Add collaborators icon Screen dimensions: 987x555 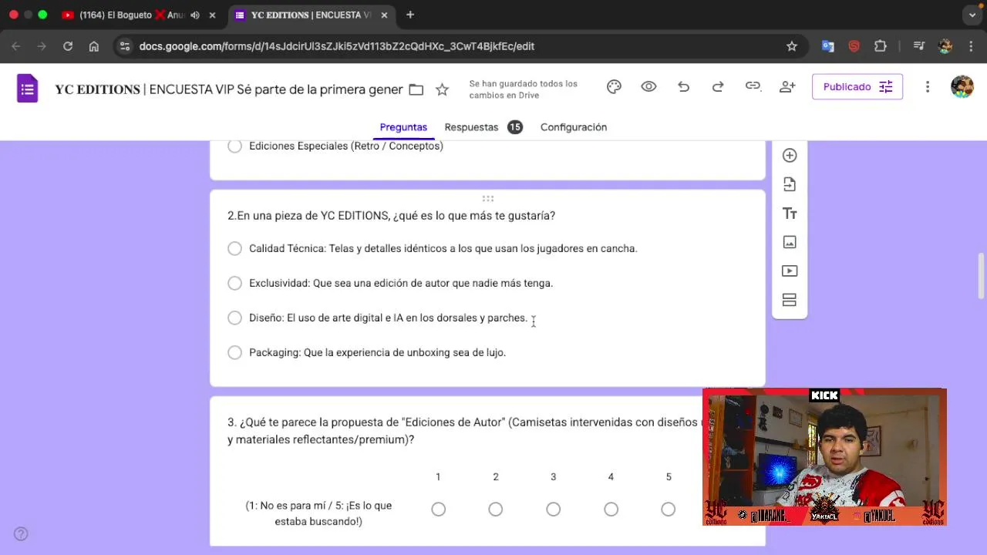[x=787, y=87]
